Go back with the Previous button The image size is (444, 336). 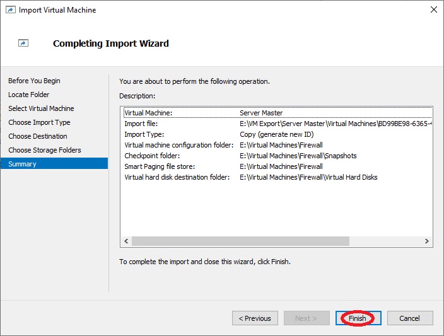pyautogui.click(x=255, y=318)
